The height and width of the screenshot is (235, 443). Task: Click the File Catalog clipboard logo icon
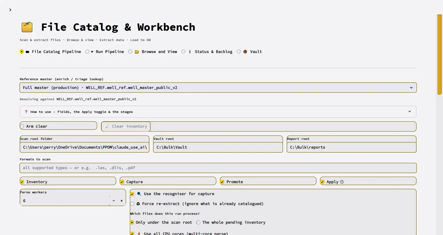coord(27,27)
